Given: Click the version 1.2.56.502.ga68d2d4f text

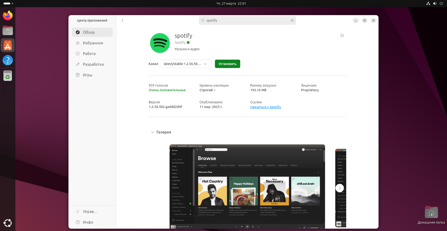Looking at the screenshot, I should point(165,107).
